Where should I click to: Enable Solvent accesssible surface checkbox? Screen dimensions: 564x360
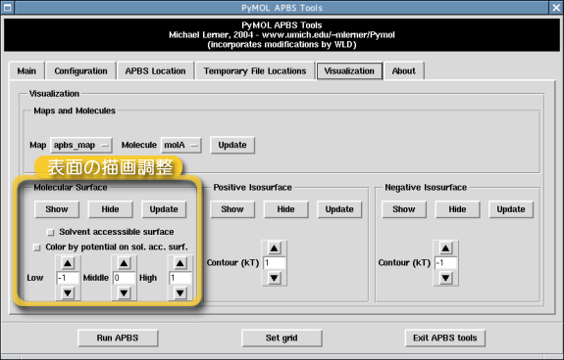click(x=51, y=233)
